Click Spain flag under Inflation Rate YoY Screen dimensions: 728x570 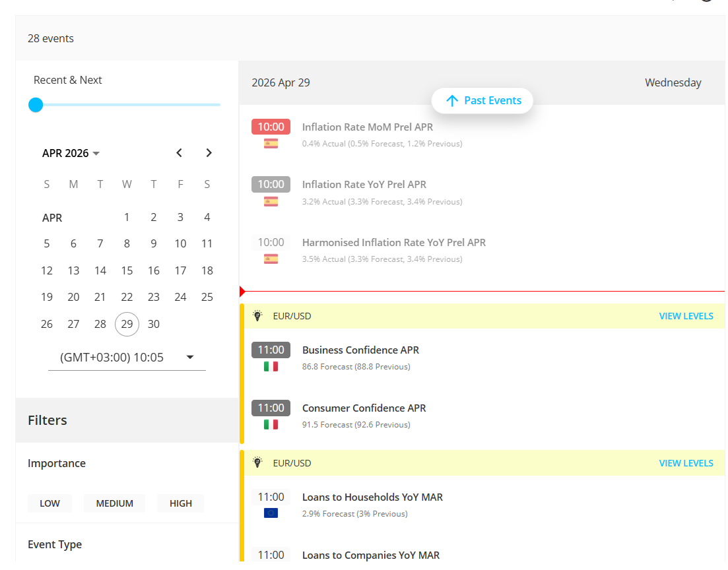271,201
